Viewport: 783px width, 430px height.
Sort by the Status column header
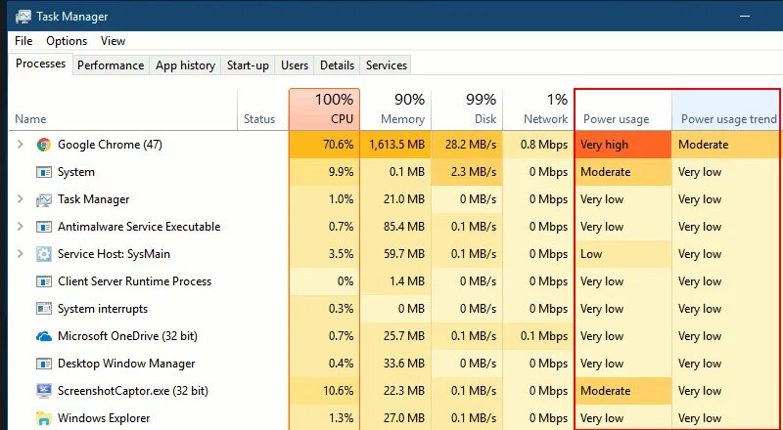[x=262, y=109]
